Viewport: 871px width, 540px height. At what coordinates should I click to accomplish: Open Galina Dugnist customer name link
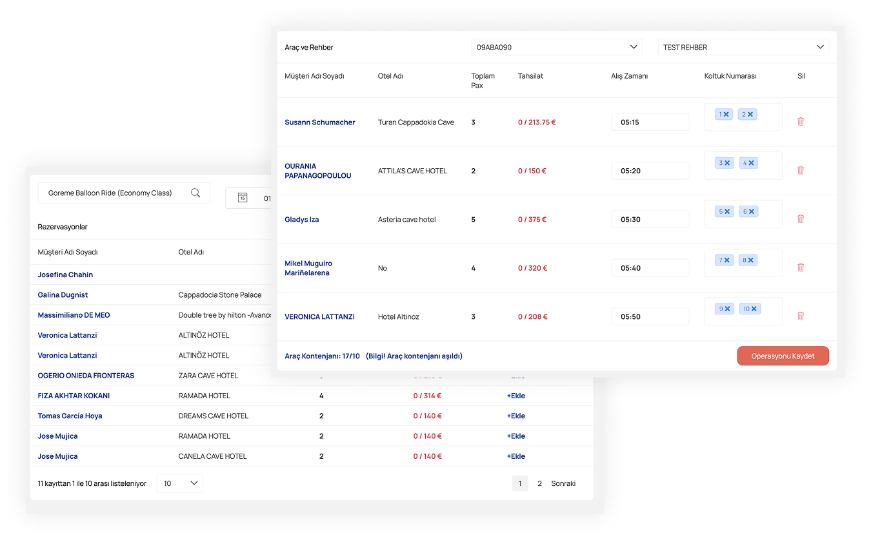(63, 295)
